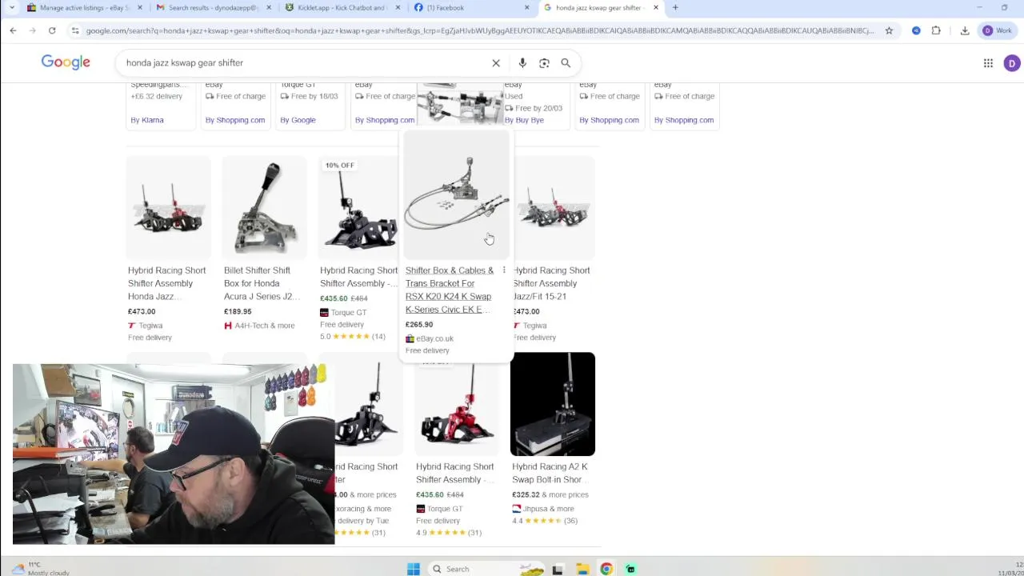Open three-dot menu on Shifter Box & Cables listing
The height and width of the screenshot is (576, 1024).
point(504,270)
